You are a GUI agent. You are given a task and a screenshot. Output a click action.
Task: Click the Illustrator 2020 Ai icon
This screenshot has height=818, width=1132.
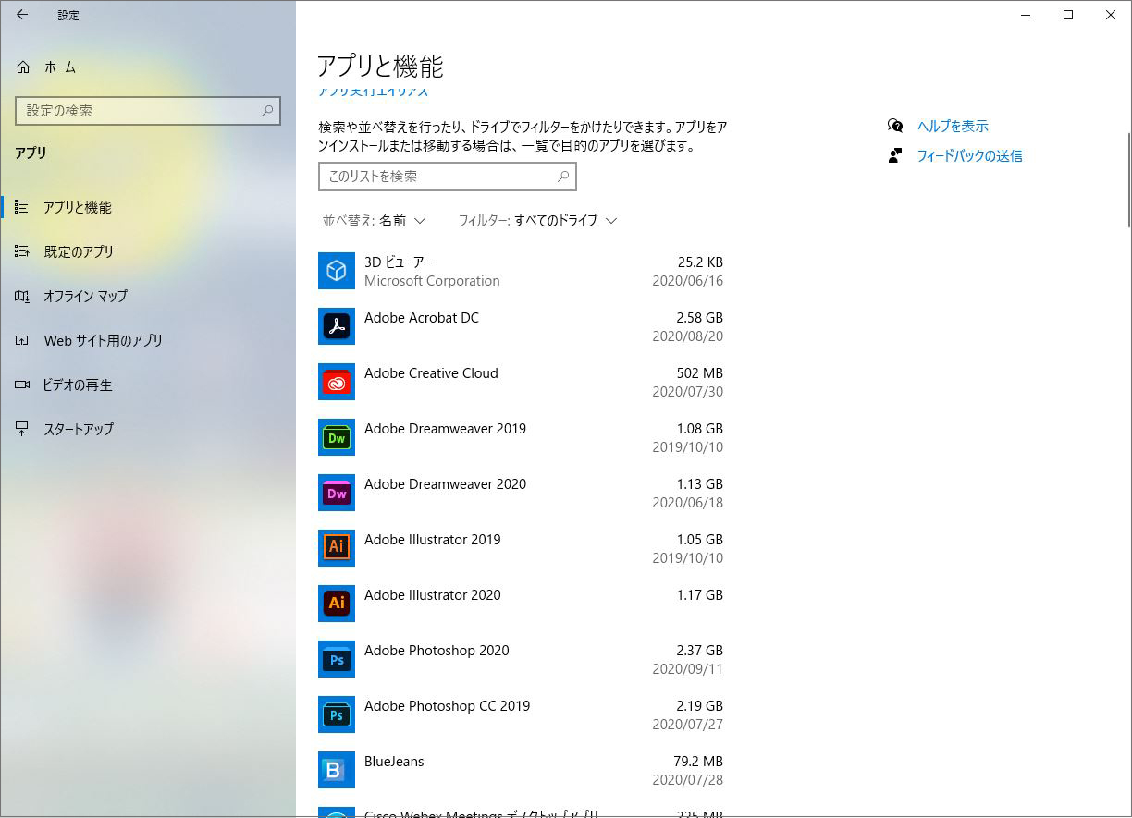click(337, 604)
